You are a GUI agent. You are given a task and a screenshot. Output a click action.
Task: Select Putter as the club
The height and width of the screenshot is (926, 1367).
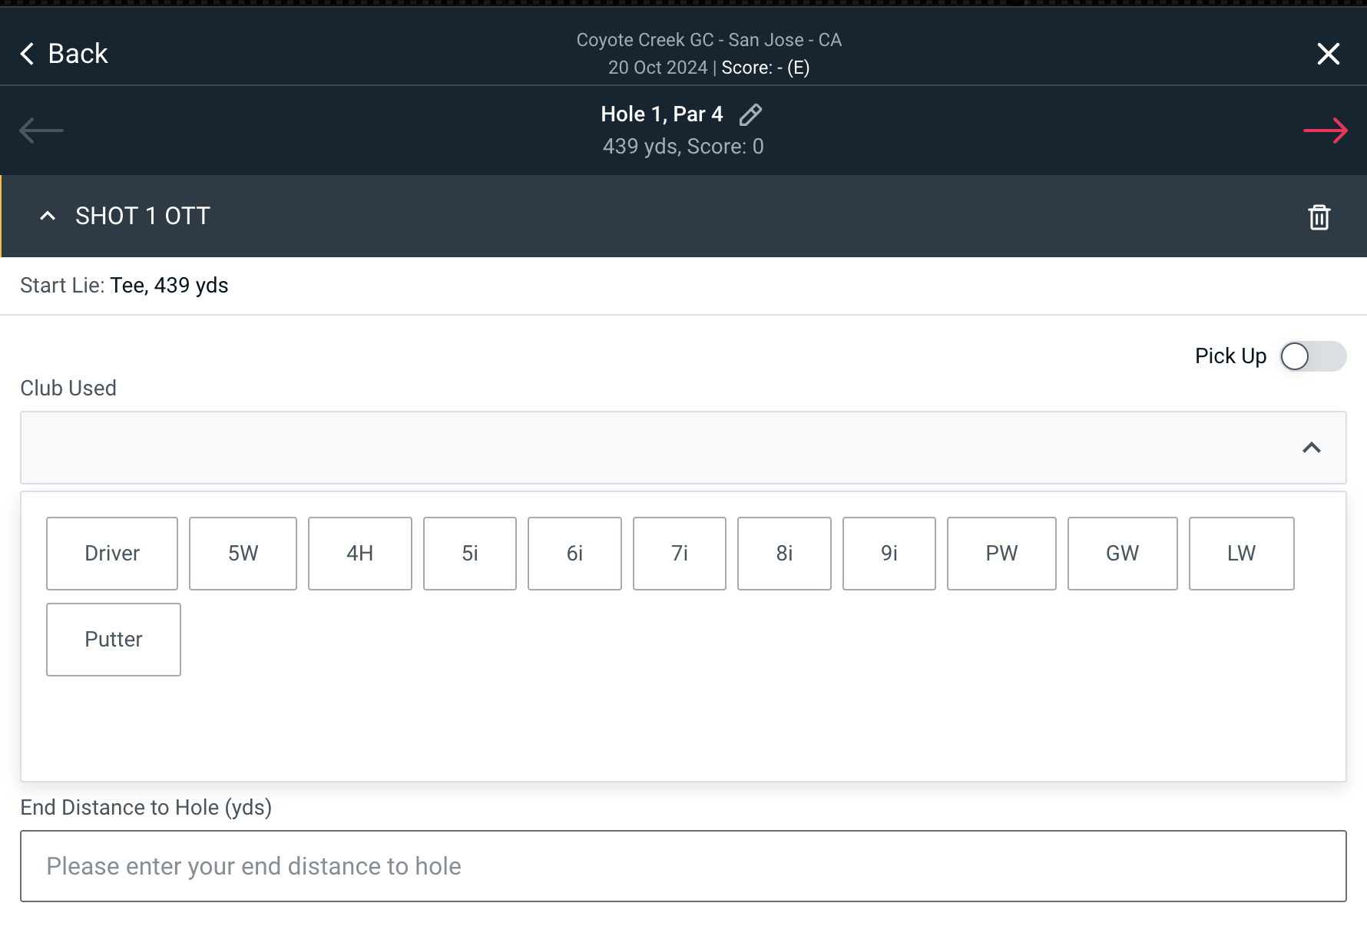114,640
